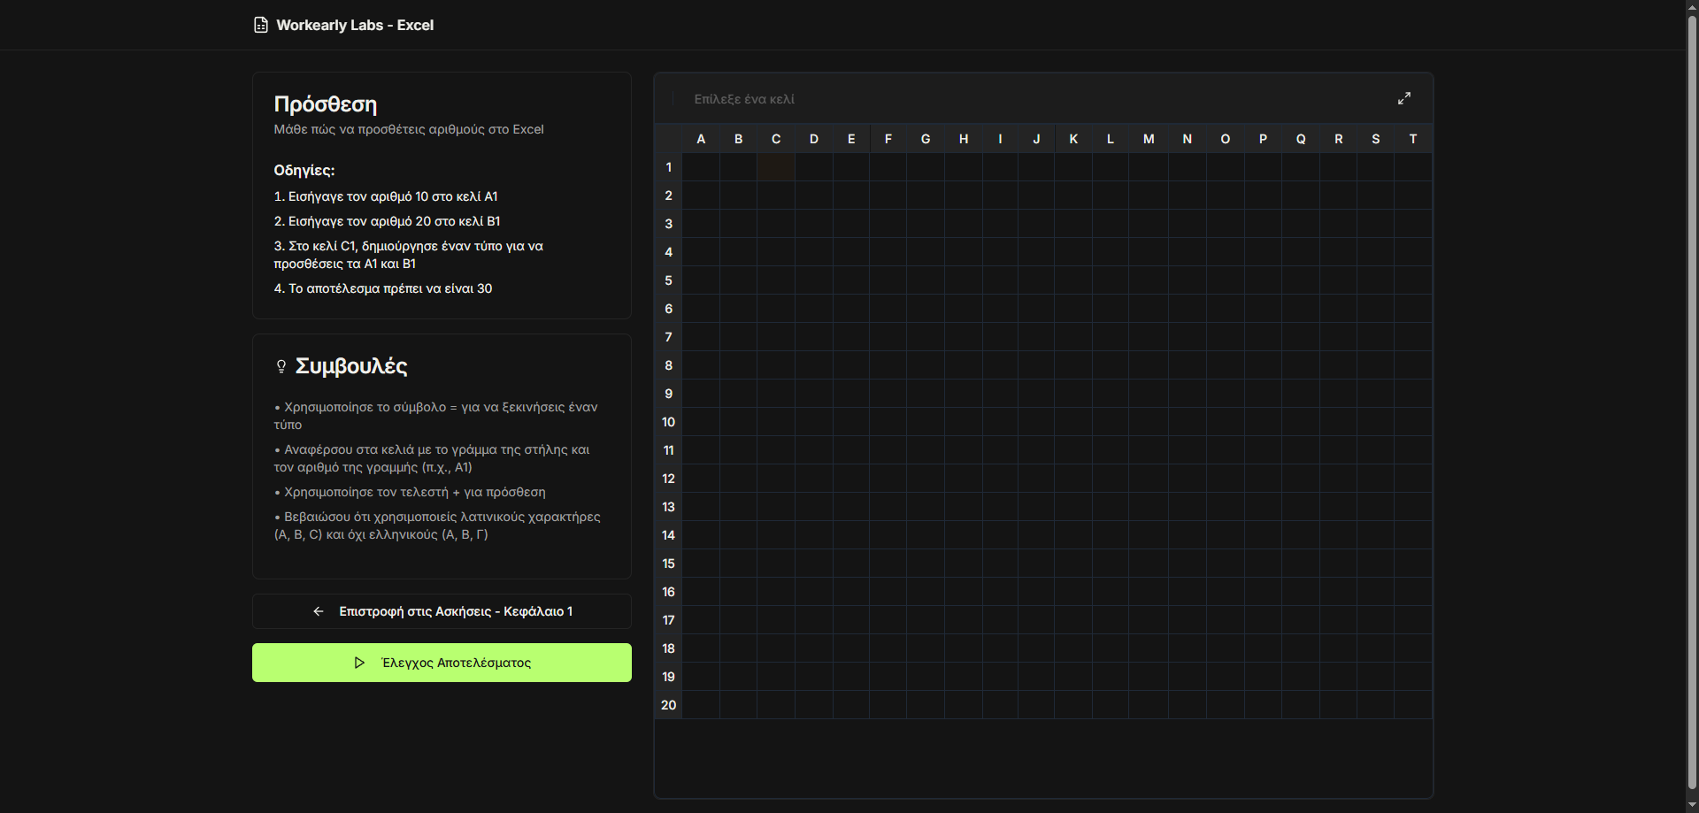Image resolution: width=1699 pixels, height=813 pixels.
Task: Click row header 20
Action: tap(668, 705)
